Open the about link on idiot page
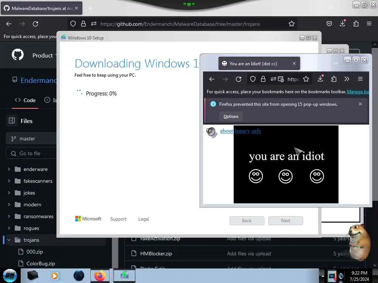378x283 pixels. click(226, 131)
